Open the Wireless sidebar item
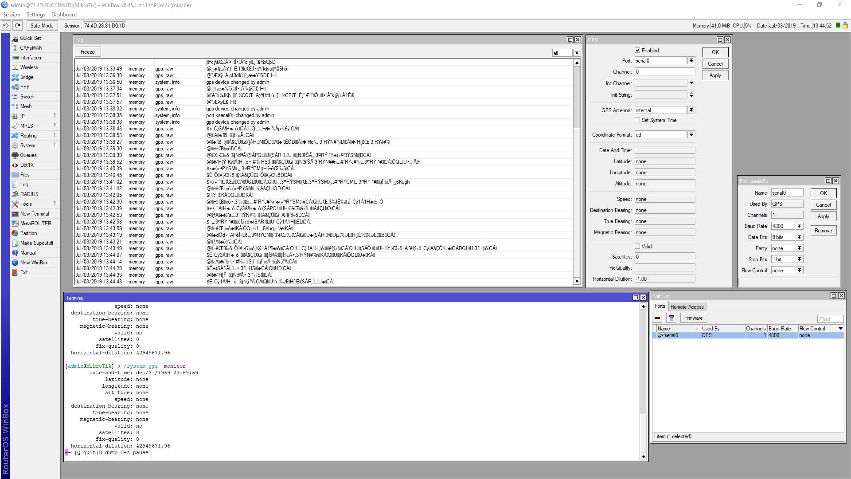 pyautogui.click(x=29, y=67)
